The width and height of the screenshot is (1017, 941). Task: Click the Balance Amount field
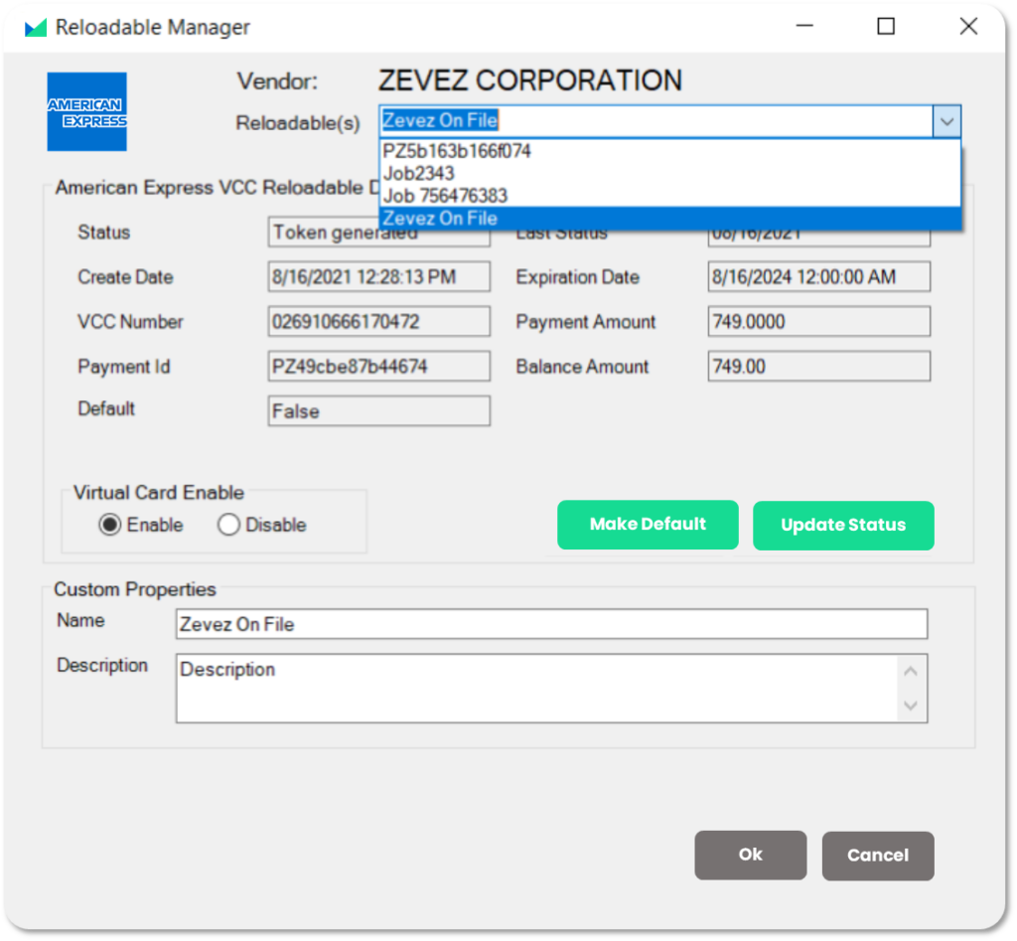pos(818,367)
